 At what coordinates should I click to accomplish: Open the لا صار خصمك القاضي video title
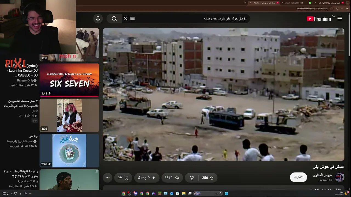point(21,103)
